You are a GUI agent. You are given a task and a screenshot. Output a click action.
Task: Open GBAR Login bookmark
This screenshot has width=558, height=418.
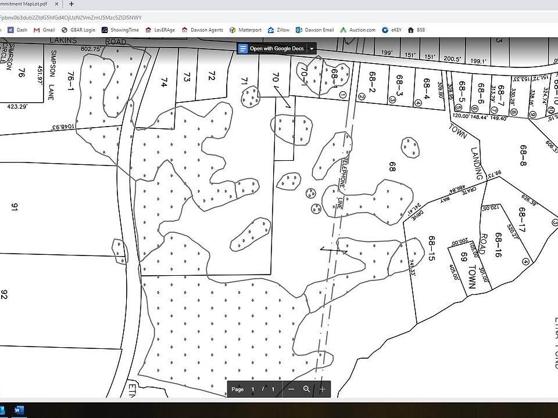coord(78,30)
